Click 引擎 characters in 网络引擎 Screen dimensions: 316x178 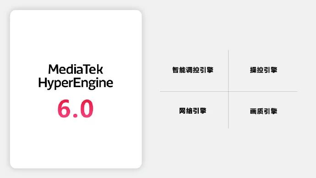200,111
